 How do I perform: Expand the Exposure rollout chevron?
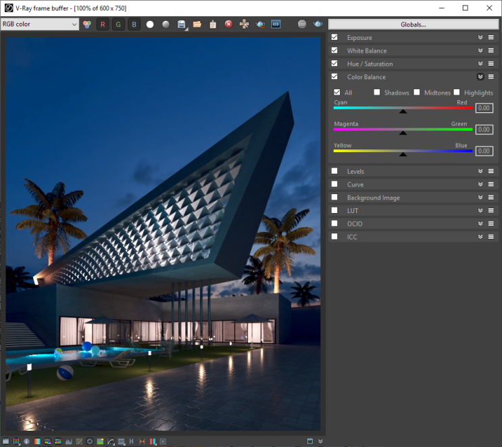480,37
